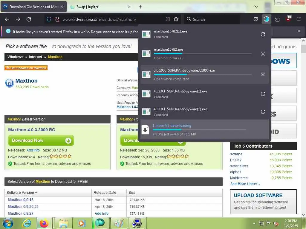
Task: Open Firefox from the taskbar
Action: pos(44,223)
